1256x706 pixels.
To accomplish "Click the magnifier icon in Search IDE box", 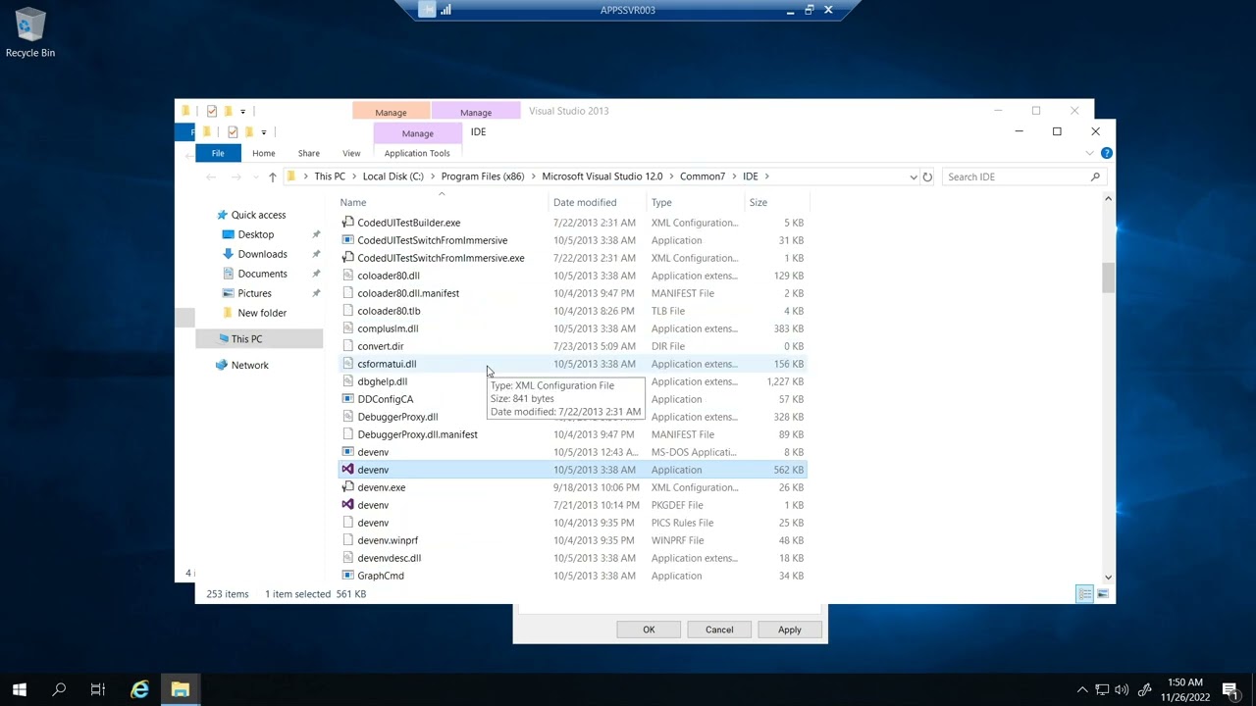I will coord(1095,176).
